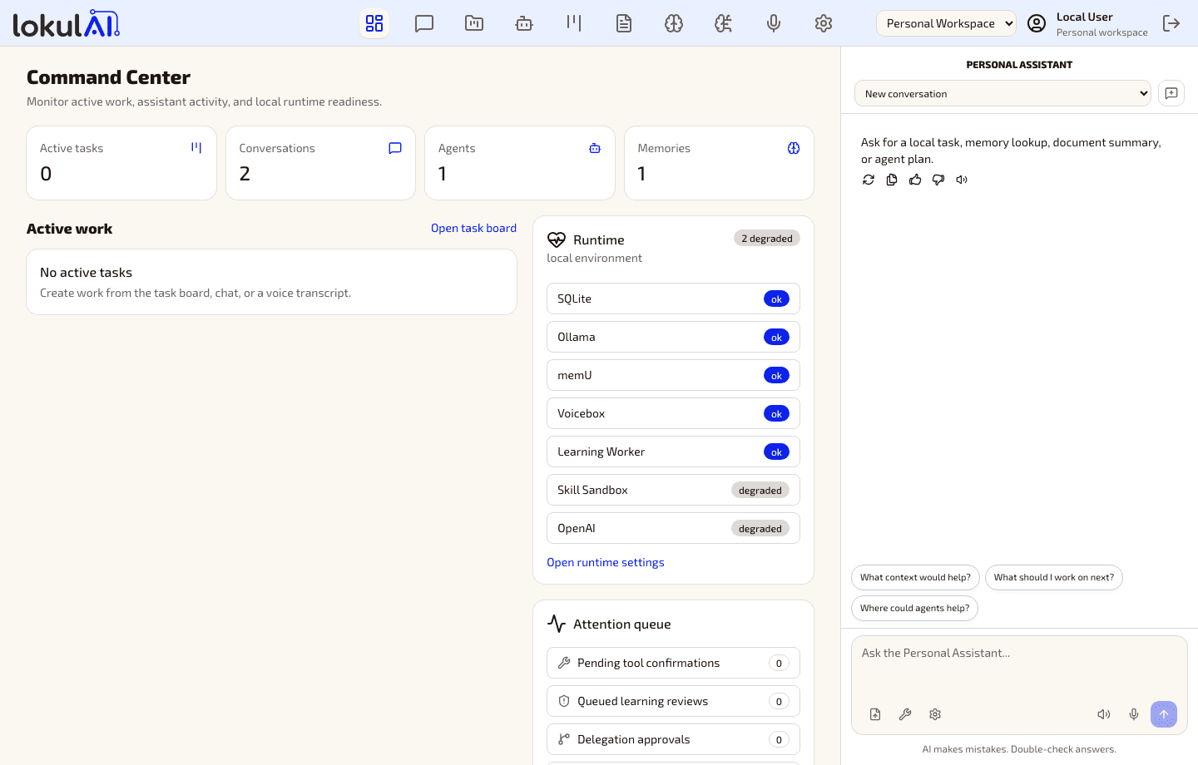Open the Documents icon in navigation
This screenshot has height=765, width=1198.
624,23
